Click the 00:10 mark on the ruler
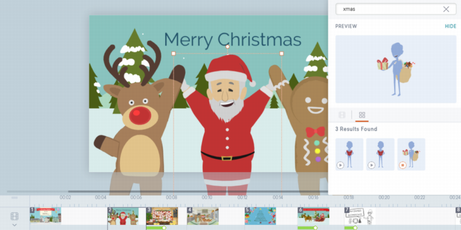This screenshot has width=461, height=230. [207, 197]
